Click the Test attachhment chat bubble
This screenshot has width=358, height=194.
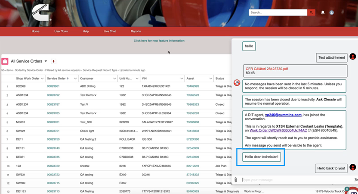pyautogui.click(x=332, y=58)
